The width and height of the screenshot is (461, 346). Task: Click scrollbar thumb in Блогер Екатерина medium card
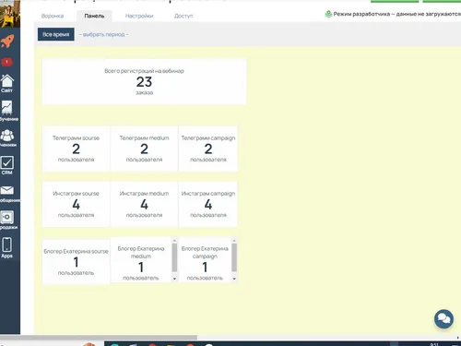point(174,257)
